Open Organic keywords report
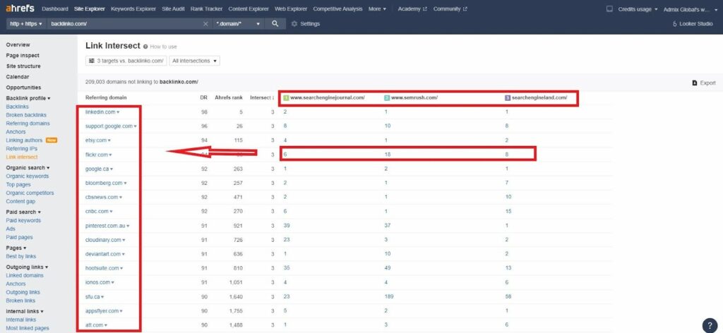723x333 pixels. click(28, 176)
